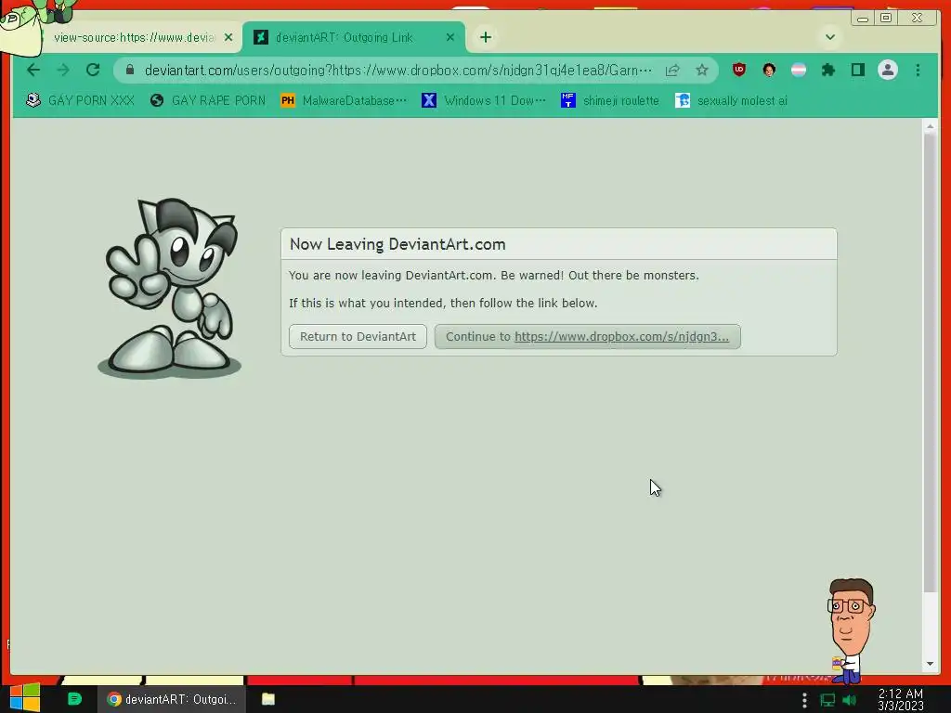951x713 pixels.
Task: Select the Chrome deviantART taskbar button
Action: (x=172, y=699)
